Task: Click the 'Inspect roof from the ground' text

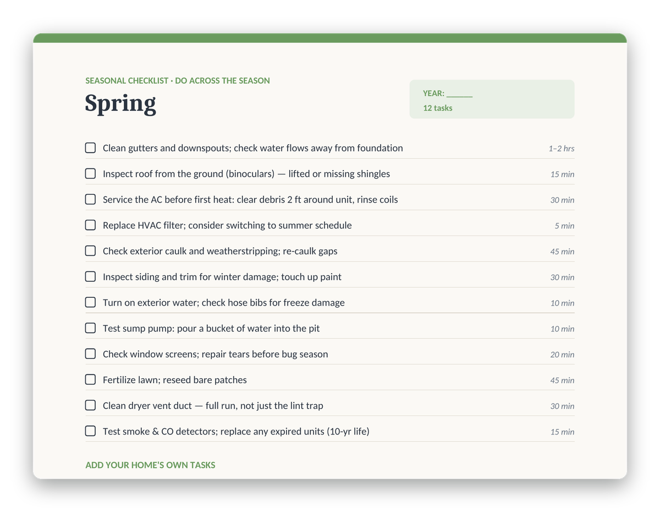Action: (x=163, y=174)
